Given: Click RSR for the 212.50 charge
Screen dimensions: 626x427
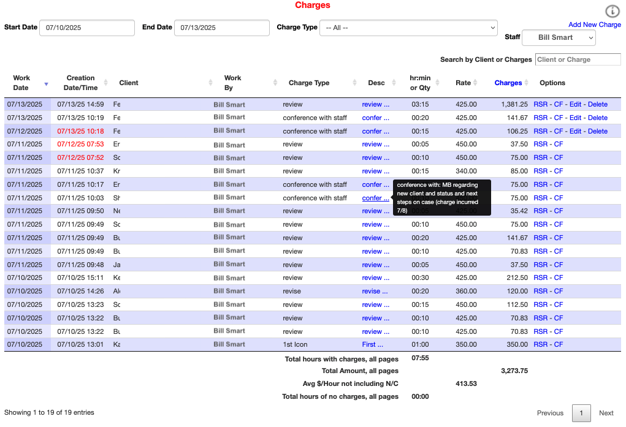Looking at the screenshot, I should click(541, 278).
